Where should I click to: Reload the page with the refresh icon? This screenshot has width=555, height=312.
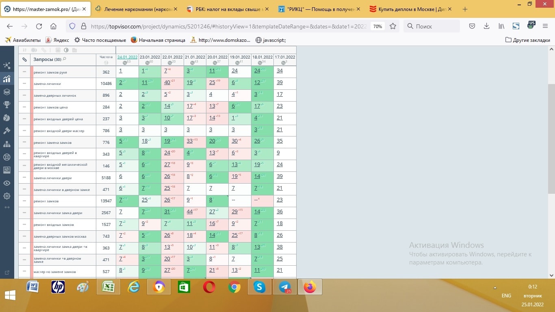point(39,26)
